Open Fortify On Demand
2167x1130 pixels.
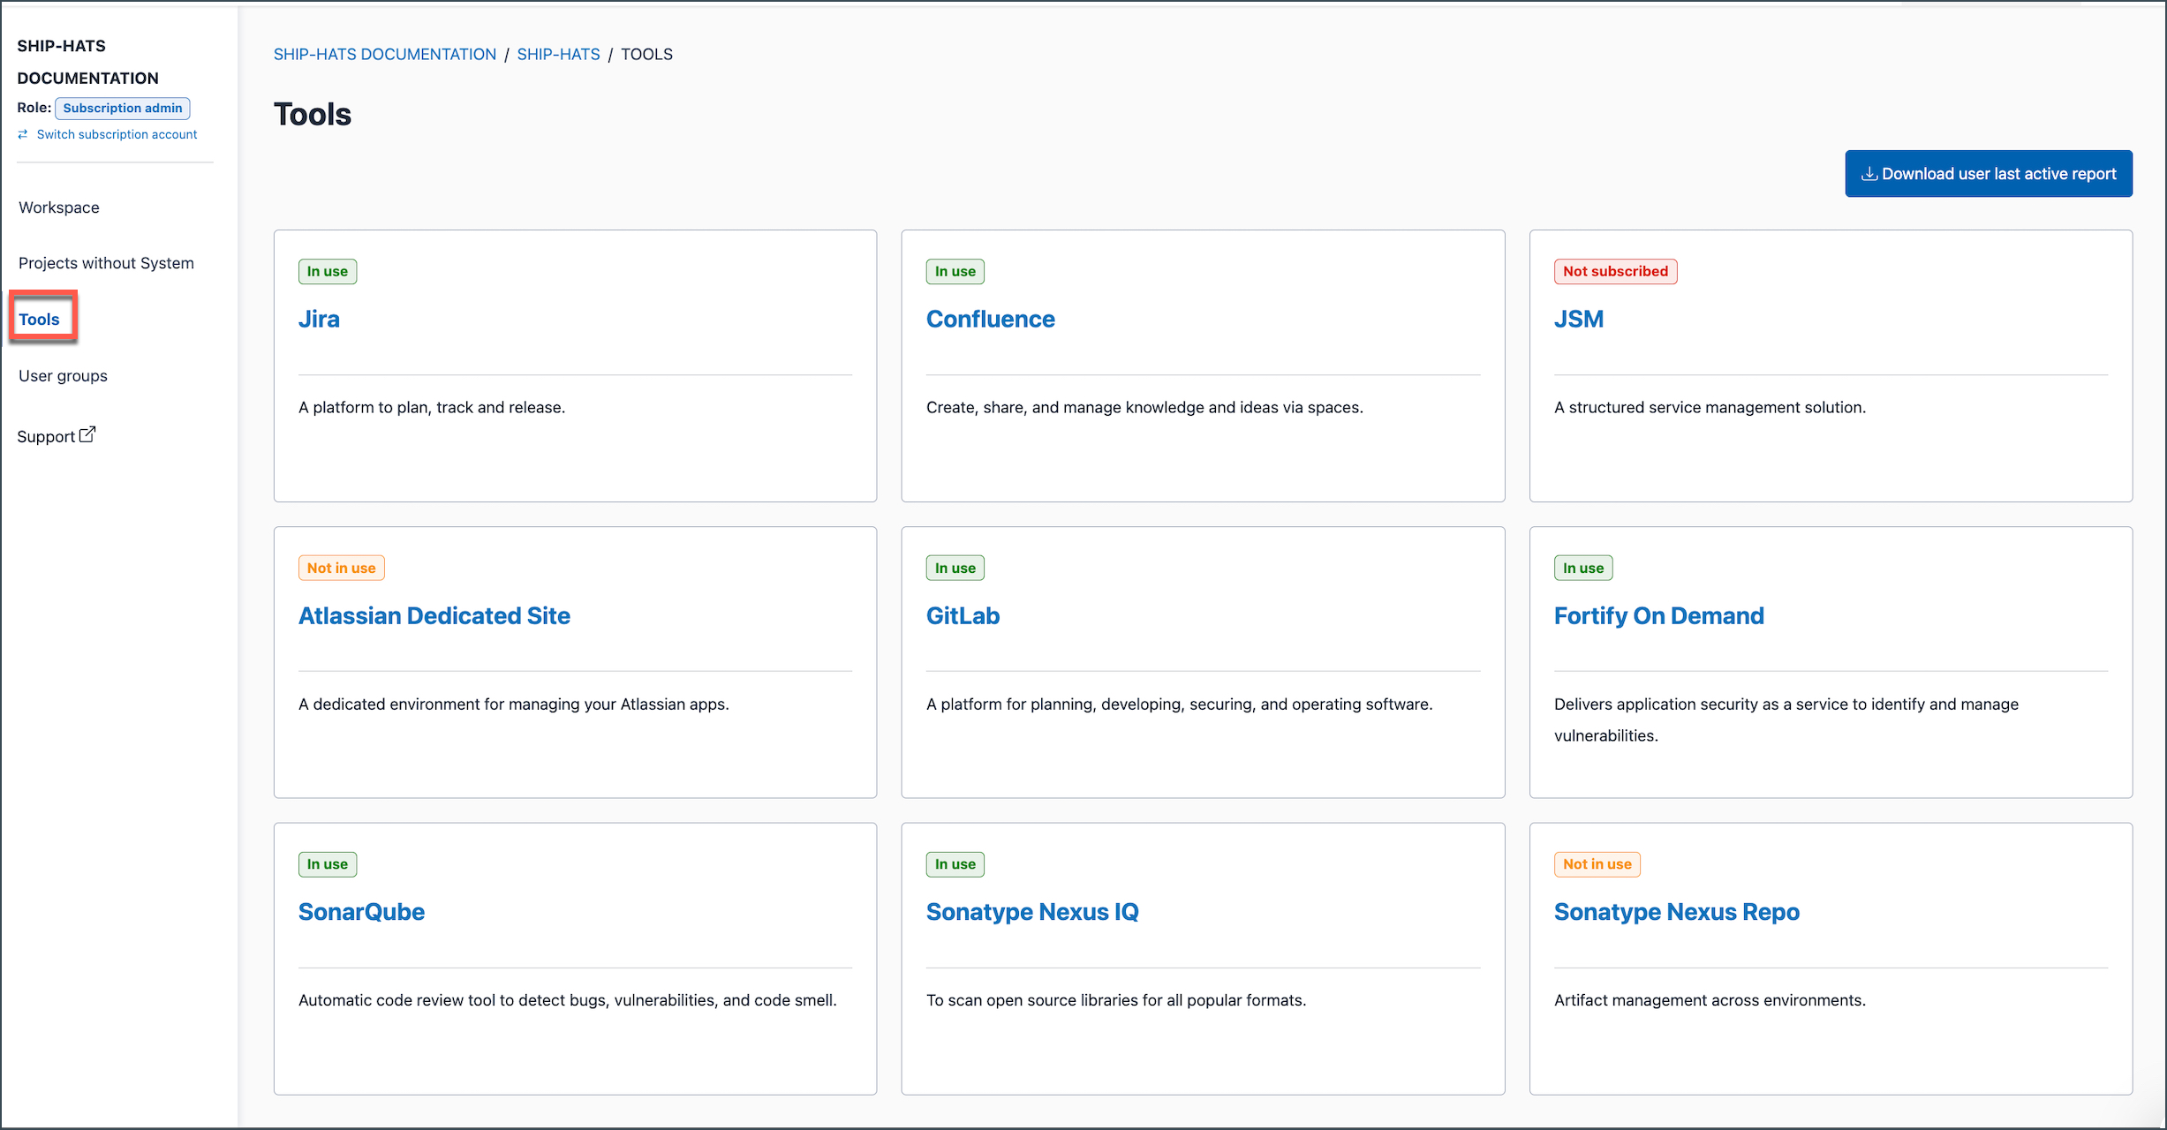tap(1658, 615)
